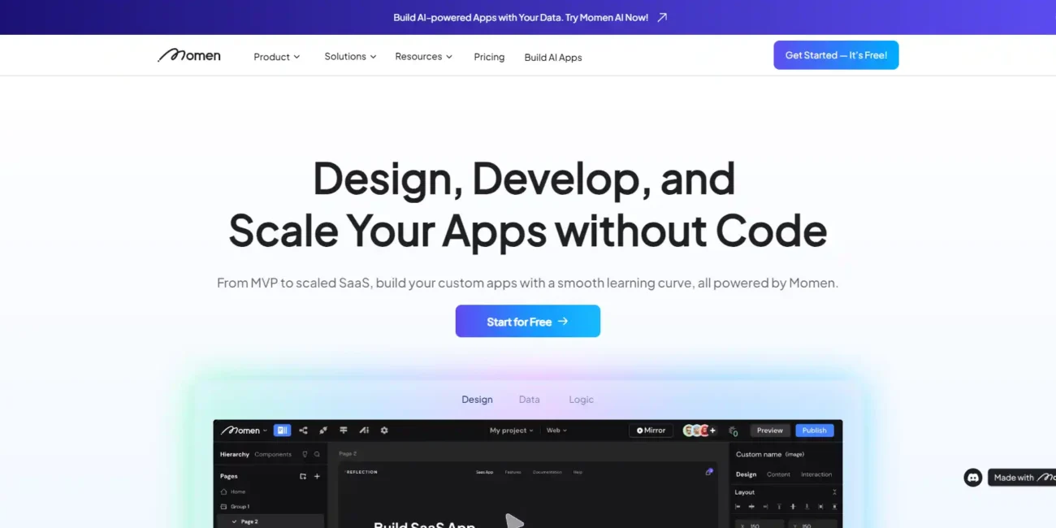Click the Y position input field
This screenshot has width=1056, height=528.
click(812, 524)
